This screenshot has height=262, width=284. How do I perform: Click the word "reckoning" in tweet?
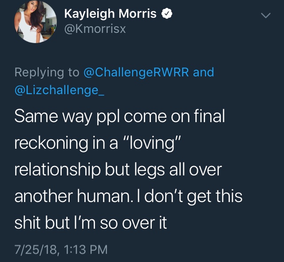51,143
